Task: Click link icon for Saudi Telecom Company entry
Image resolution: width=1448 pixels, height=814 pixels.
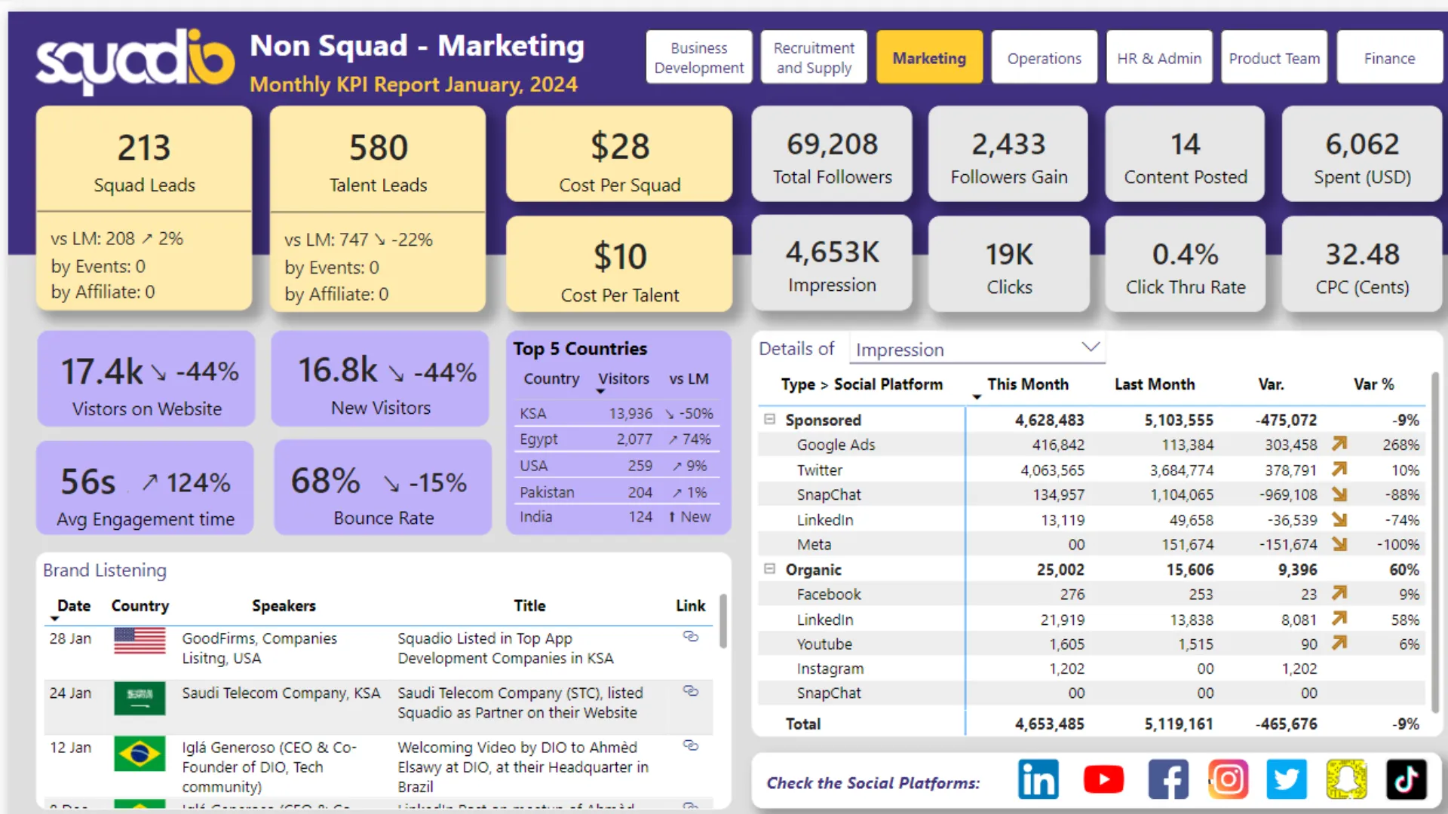Action: (690, 691)
